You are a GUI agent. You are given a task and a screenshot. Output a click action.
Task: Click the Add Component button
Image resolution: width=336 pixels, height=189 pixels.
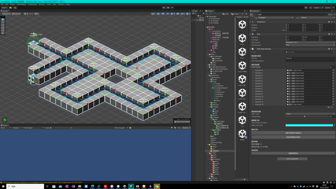[x=292, y=159]
